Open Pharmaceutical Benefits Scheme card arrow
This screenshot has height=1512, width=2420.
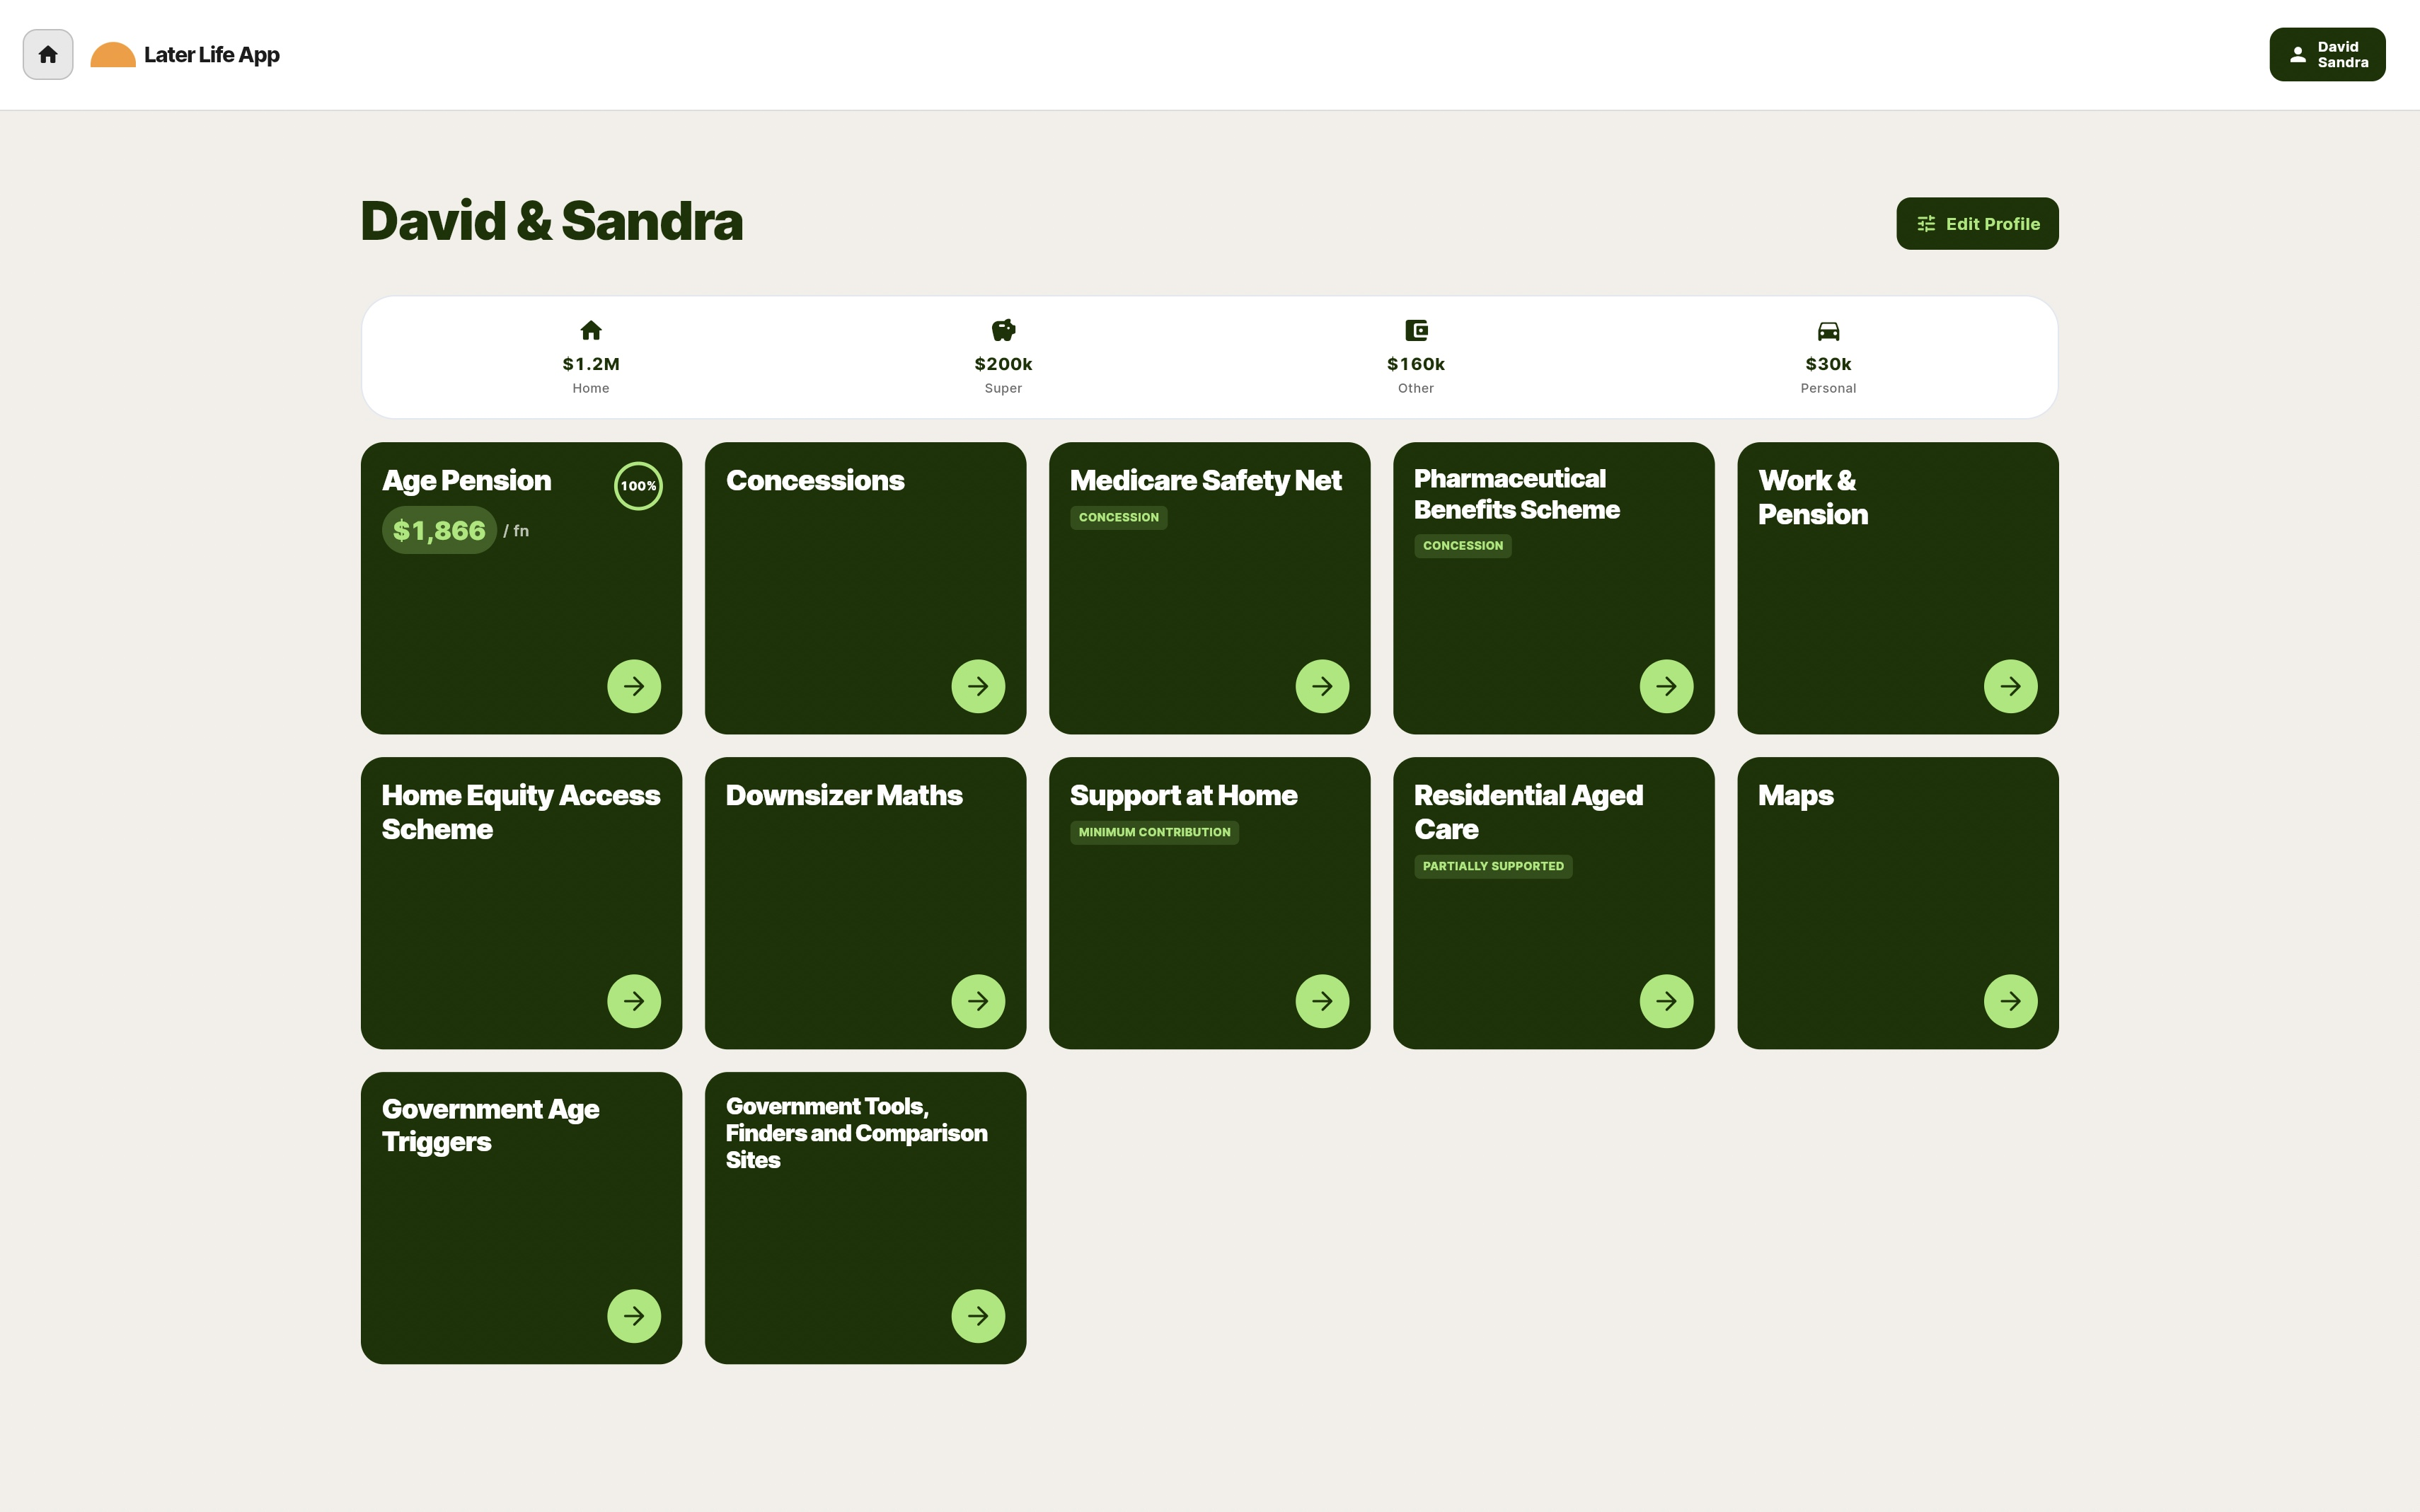1666,686
